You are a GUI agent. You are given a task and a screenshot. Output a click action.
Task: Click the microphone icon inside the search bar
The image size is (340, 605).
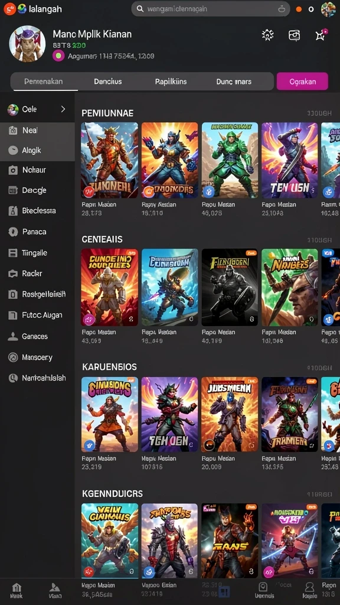pyautogui.click(x=282, y=8)
